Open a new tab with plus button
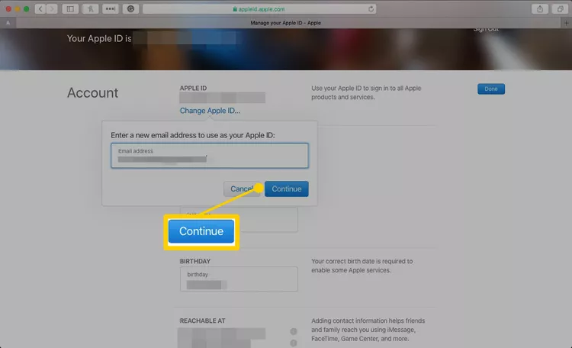Image resolution: width=572 pixels, height=348 pixels. 566,23
